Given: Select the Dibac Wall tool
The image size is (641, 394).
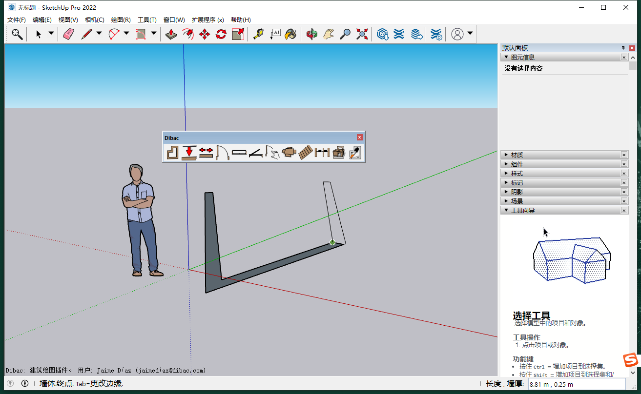Looking at the screenshot, I should [172, 153].
